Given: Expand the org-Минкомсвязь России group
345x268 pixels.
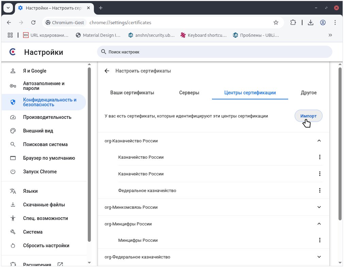Looking at the screenshot, I should point(319,207).
